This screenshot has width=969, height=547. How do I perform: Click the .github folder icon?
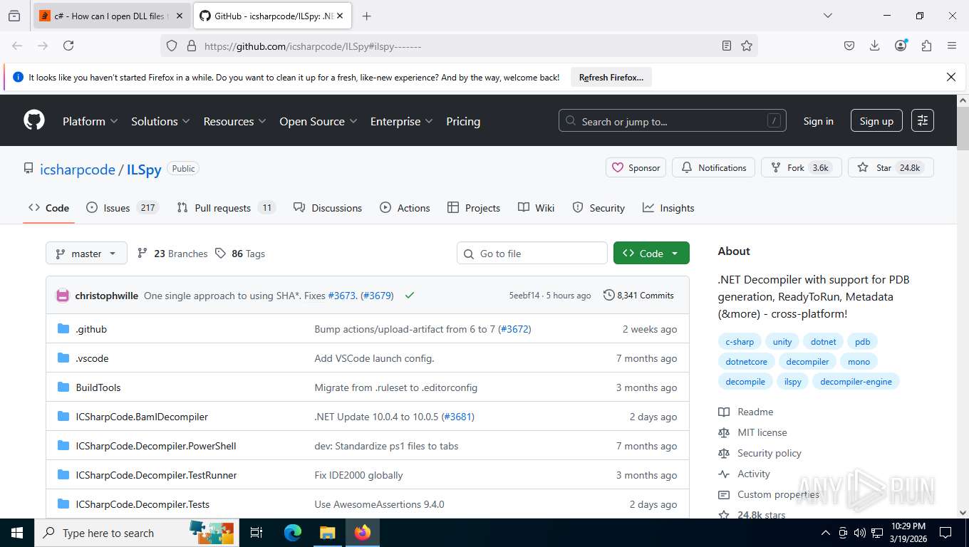tap(63, 329)
